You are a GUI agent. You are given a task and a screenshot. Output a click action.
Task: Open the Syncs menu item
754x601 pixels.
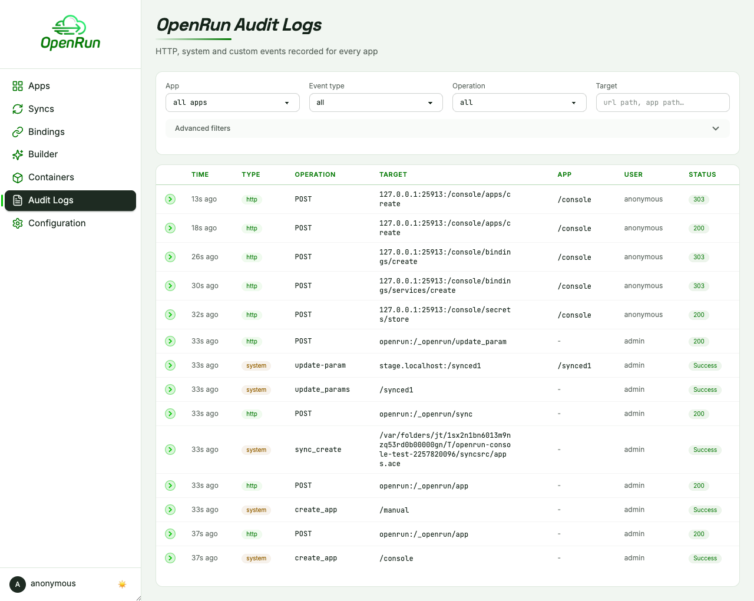tap(71, 109)
